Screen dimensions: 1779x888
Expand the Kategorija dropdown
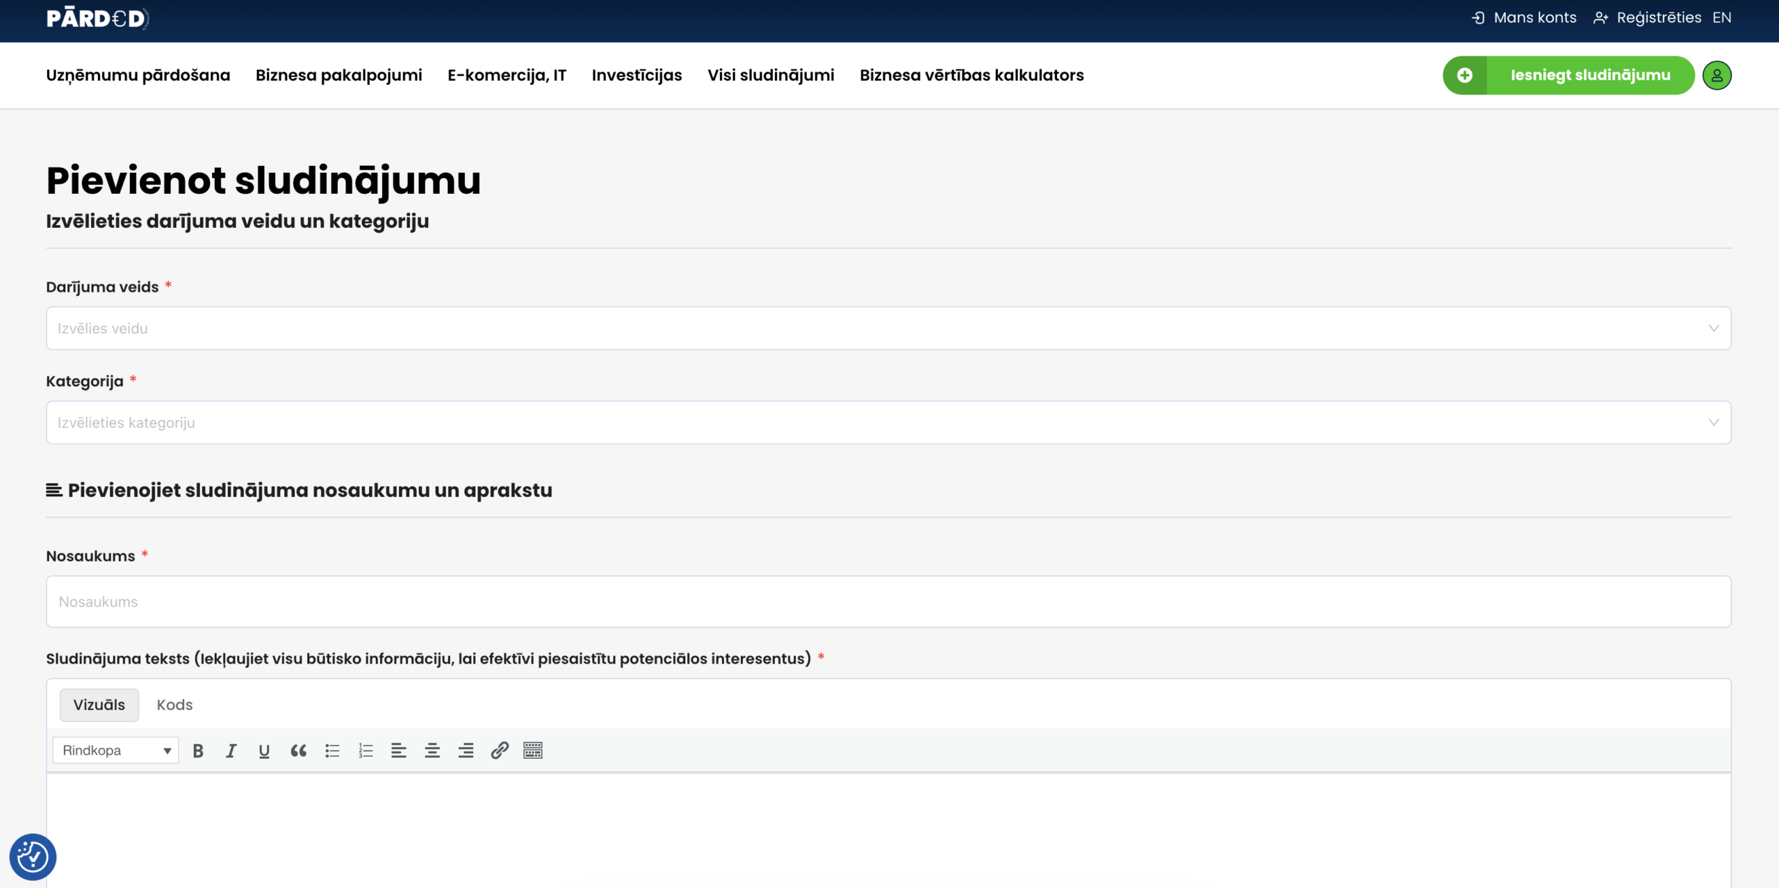click(x=888, y=422)
